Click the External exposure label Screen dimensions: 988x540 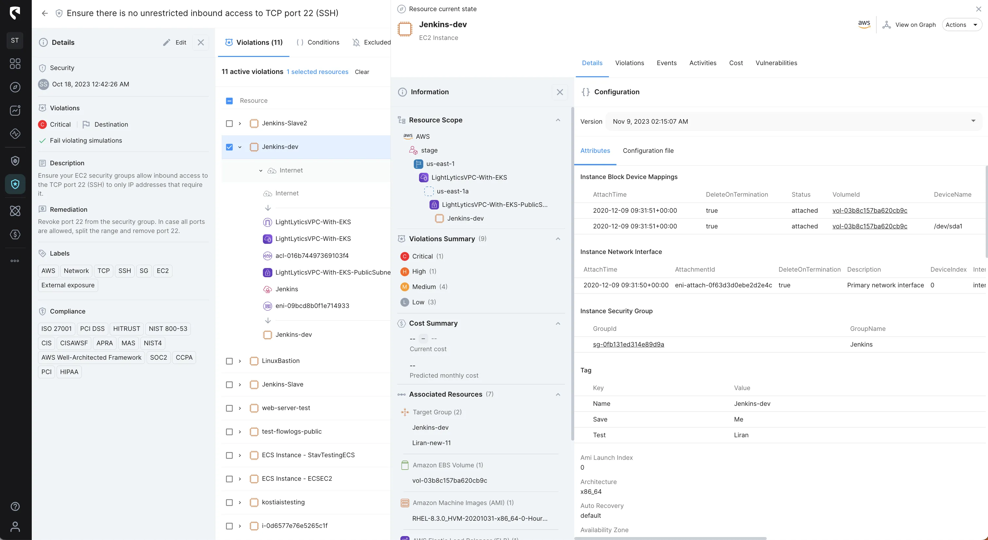(x=68, y=285)
